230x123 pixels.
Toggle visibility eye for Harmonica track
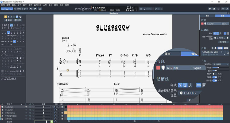coord(26,113)
